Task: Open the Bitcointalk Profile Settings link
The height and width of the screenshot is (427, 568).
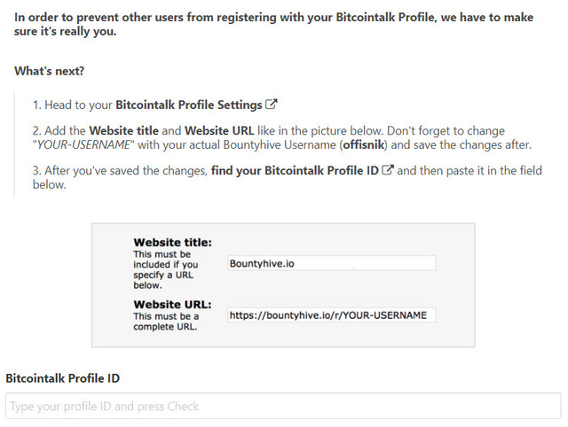Action: [189, 105]
